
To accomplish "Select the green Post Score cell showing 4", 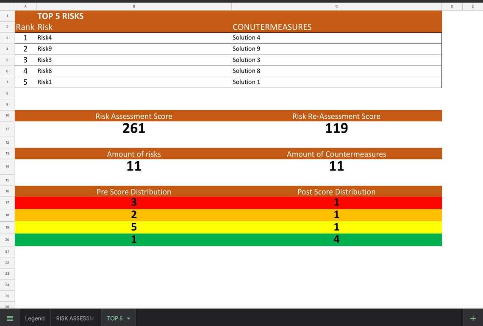I will click(x=336, y=239).
